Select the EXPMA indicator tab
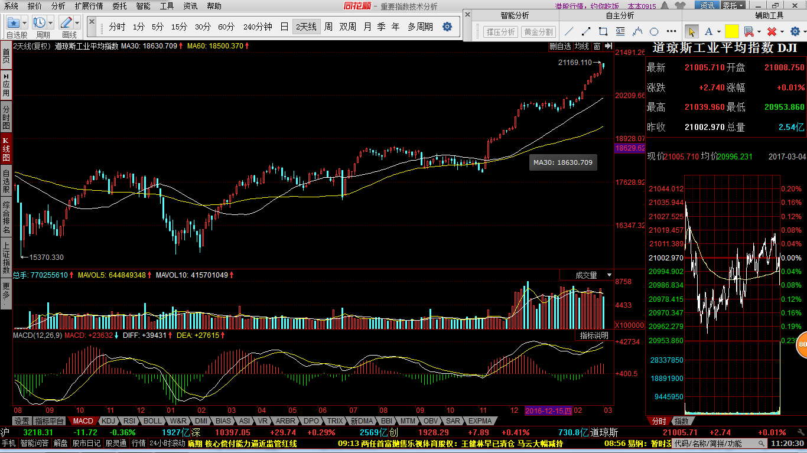 click(x=480, y=421)
